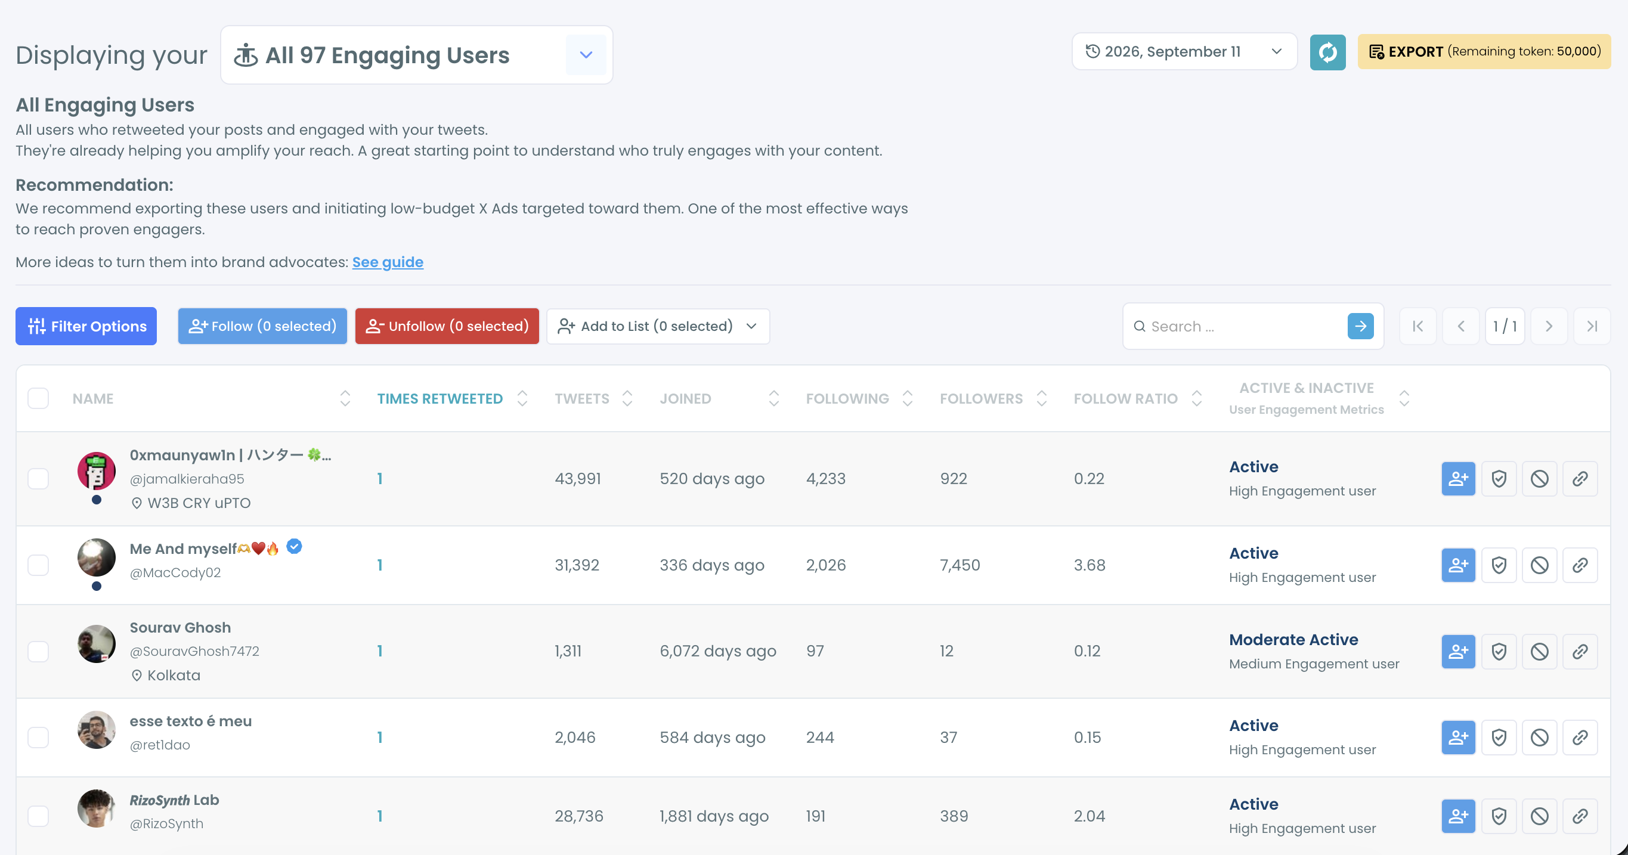Go to last page pagination icon
The image size is (1628, 855).
[x=1592, y=326]
